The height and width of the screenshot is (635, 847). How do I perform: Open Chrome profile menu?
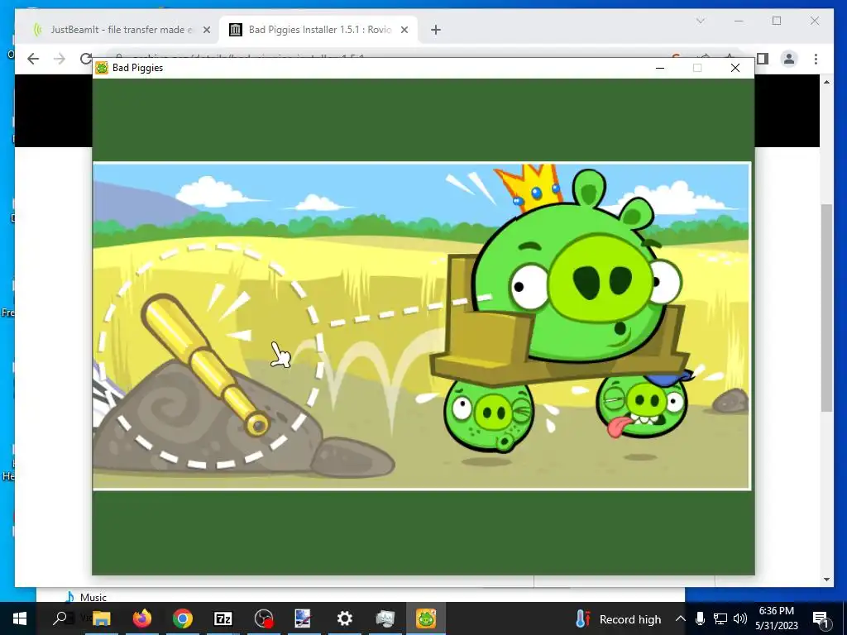[x=789, y=59]
